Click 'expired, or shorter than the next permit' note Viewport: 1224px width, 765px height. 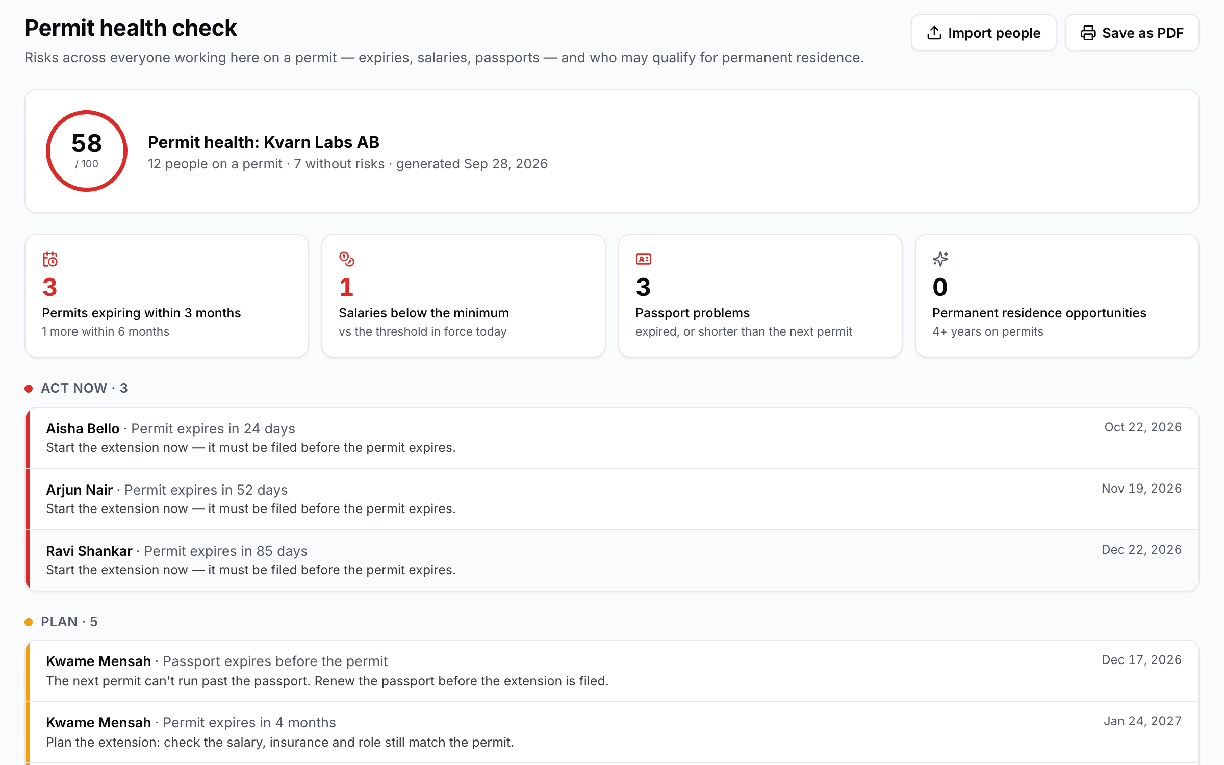pos(744,331)
